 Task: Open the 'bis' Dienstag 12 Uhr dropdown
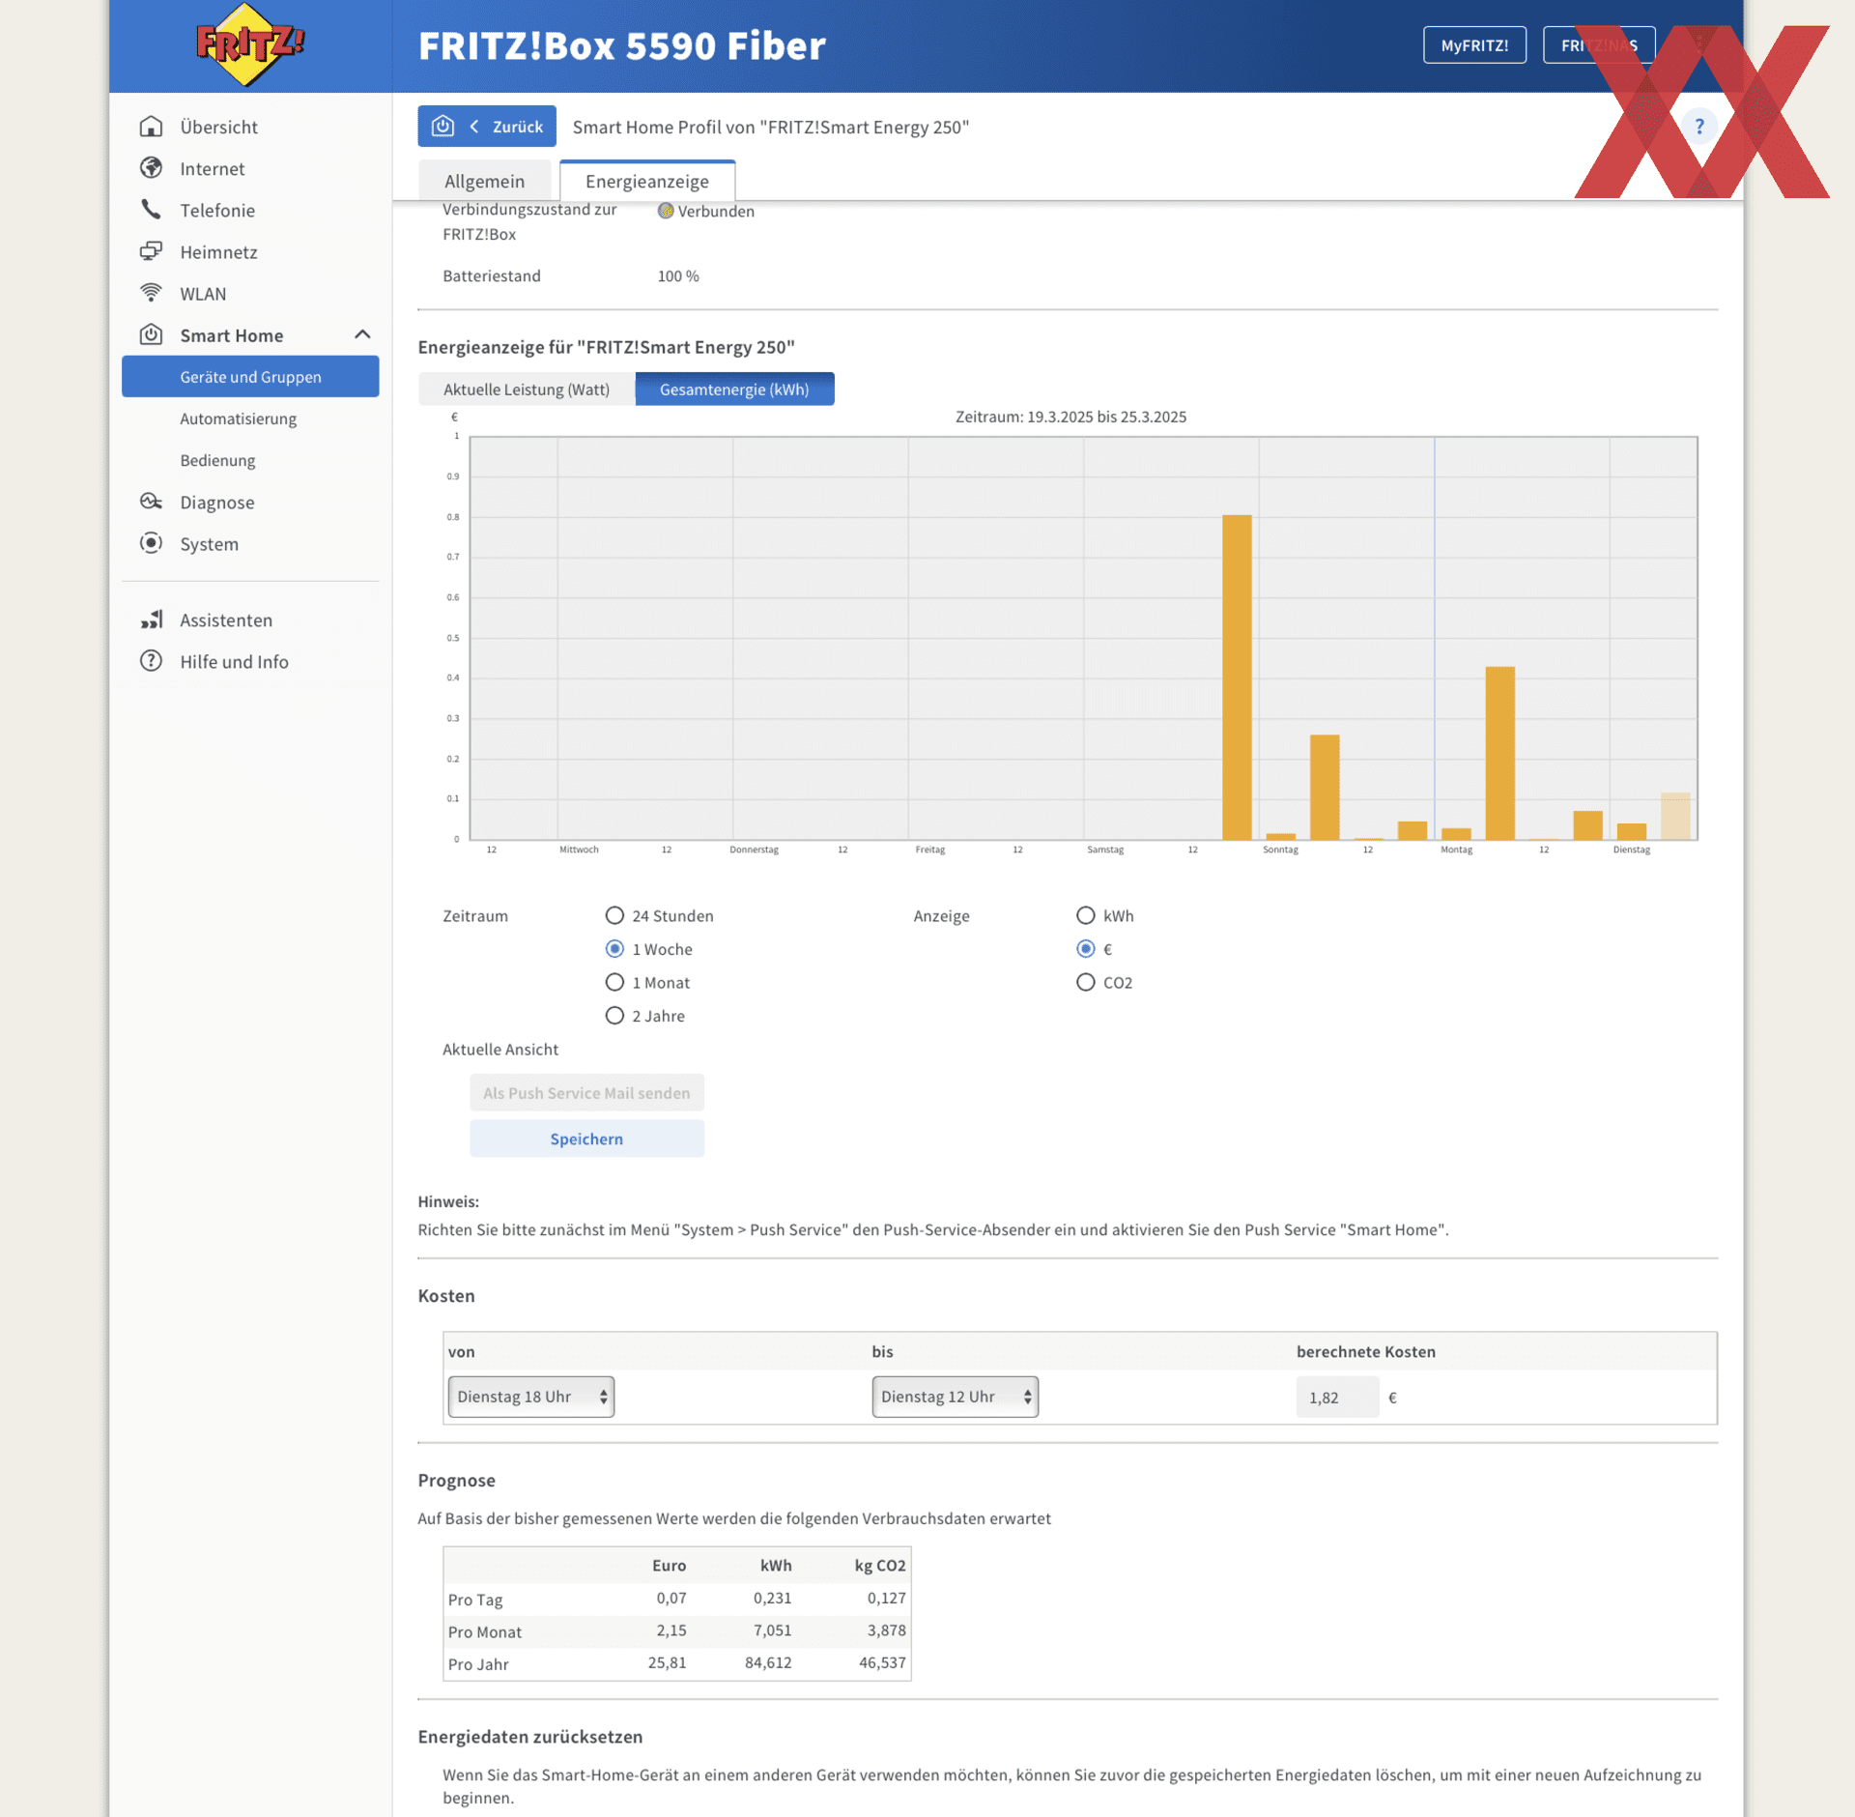tap(956, 1397)
